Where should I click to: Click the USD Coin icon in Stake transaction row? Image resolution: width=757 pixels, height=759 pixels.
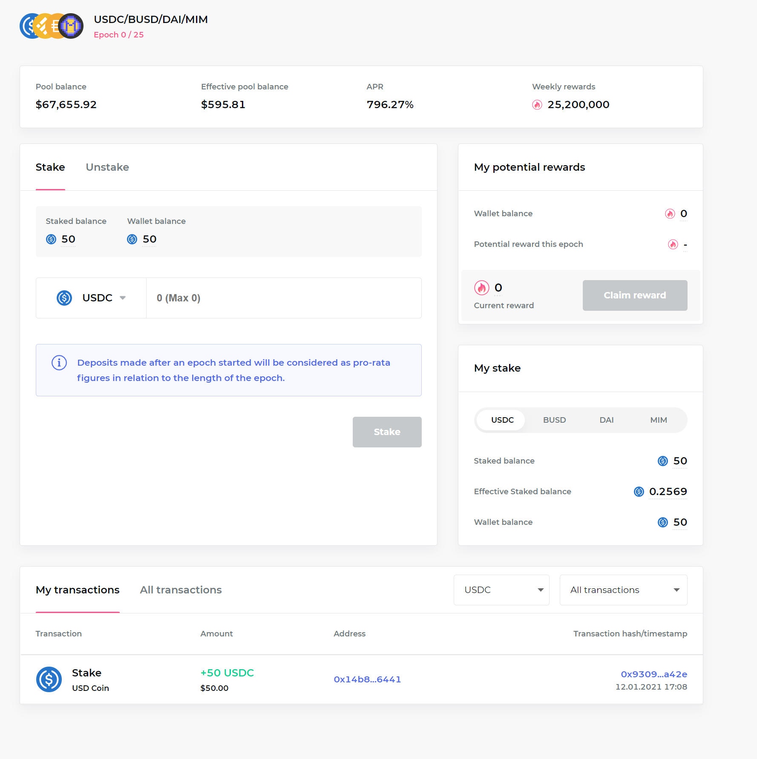point(49,679)
